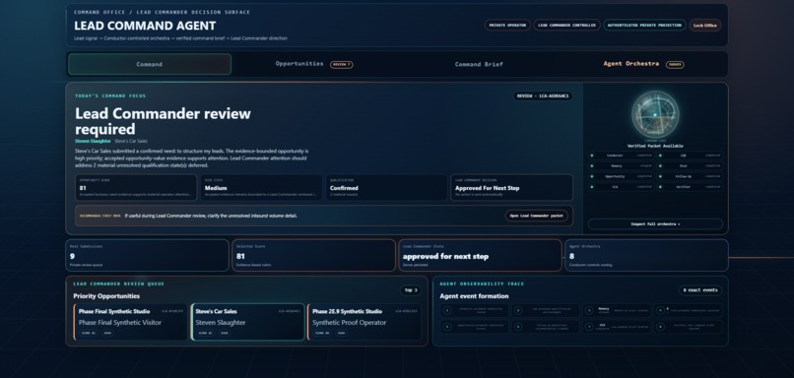This screenshot has width=794, height=378.
Task: Click the Authenticated Private Projection badge
Action: [x=644, y=26]
